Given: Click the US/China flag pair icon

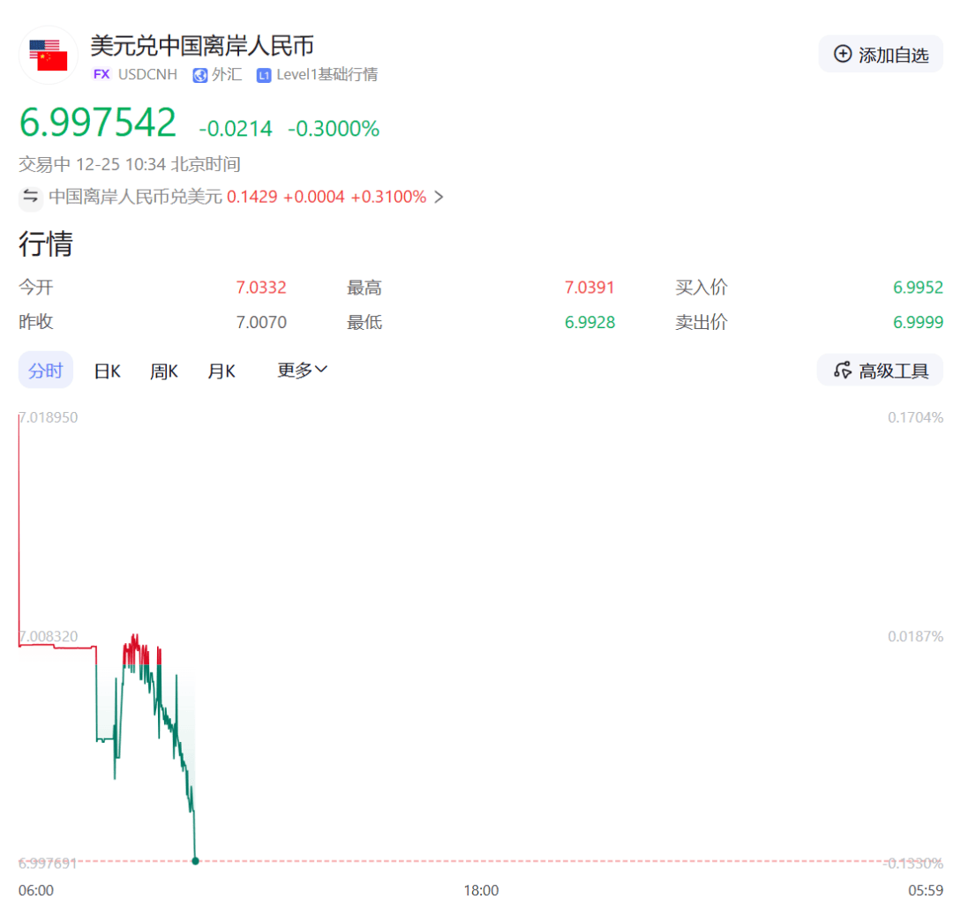Looking at the screenshot, I should tap(49, 54).
